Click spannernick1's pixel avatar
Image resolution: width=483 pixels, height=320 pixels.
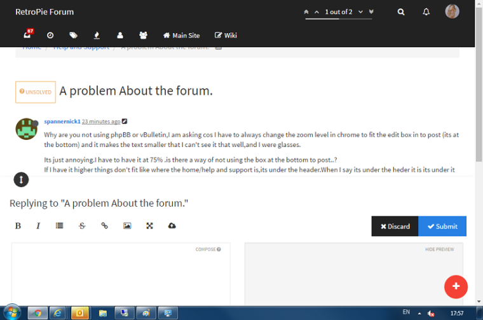click(27, 129)
